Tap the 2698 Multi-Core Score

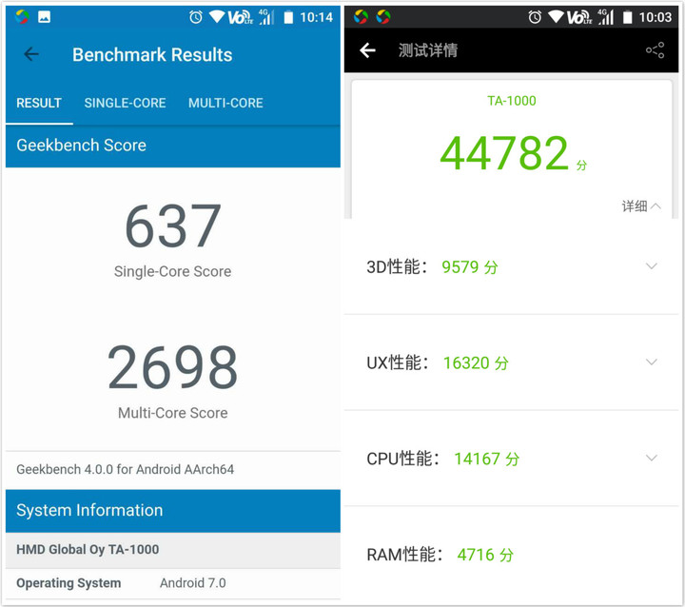[172, 366]
